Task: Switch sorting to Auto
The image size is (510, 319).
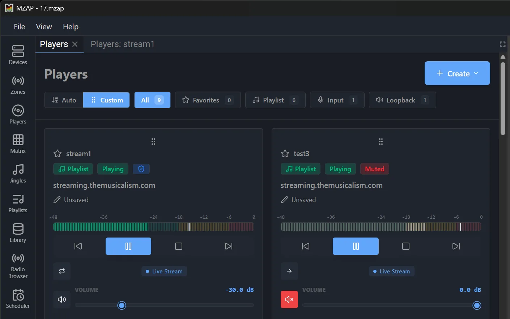Action: coord(64,100)
